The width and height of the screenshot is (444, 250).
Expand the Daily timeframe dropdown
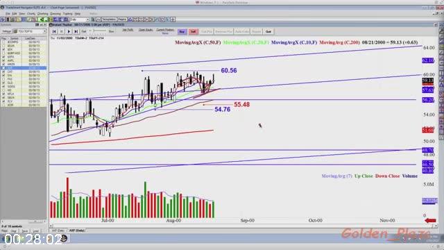[x=87, y=19]
